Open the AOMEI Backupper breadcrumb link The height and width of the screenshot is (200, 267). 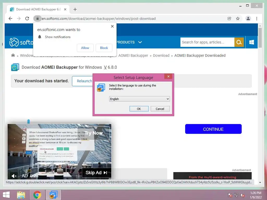[x=133, y=55]
